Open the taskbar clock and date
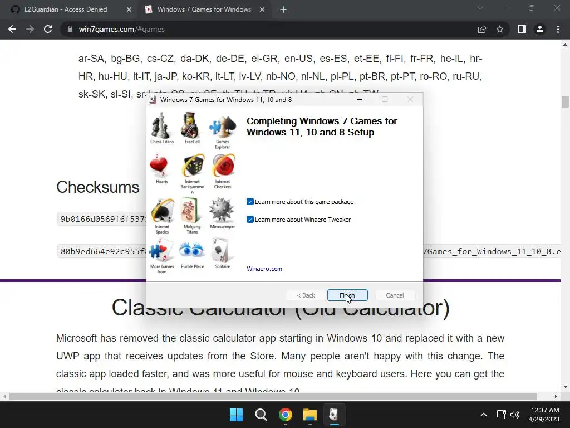The height and width of the screenshot is (428, 570). click(544, 415)
